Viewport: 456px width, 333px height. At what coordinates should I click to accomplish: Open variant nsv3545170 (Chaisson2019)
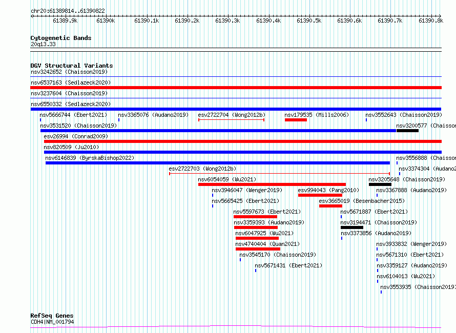pos(278,255)
